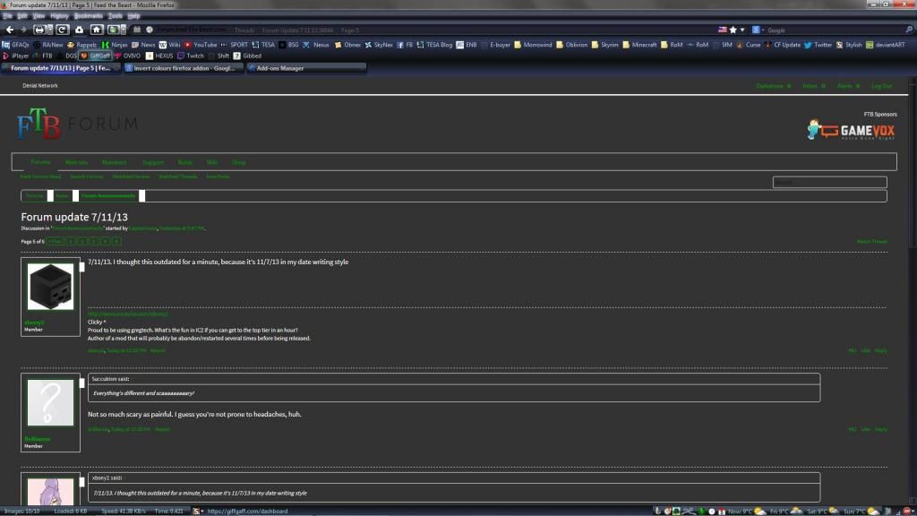Open the bookmark star dropdown arrow
Viewport: 917px width, 516px height.
742,30
